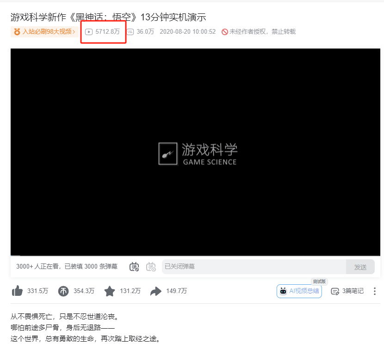Viewport: 384px width, 349px height.
Task: Open the danmaku settings icon
Action: point(151,267)
